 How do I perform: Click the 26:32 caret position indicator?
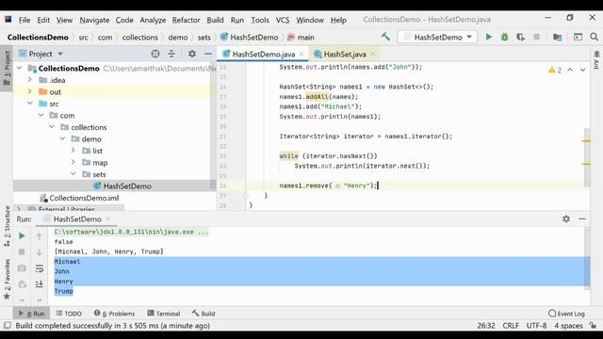(x=486, y=326)
